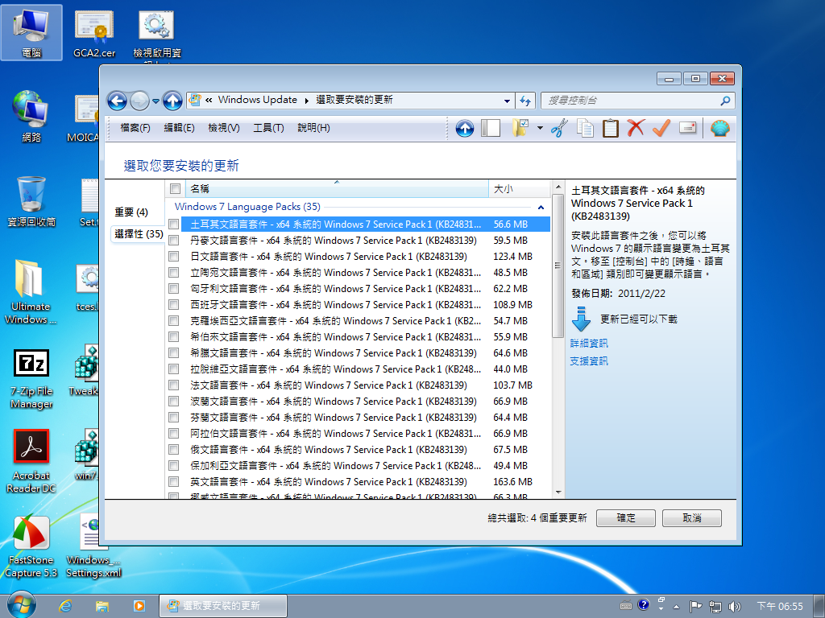Click the red X Delete toolbar icon
825x618 pixels.
[x=636, y=128]
